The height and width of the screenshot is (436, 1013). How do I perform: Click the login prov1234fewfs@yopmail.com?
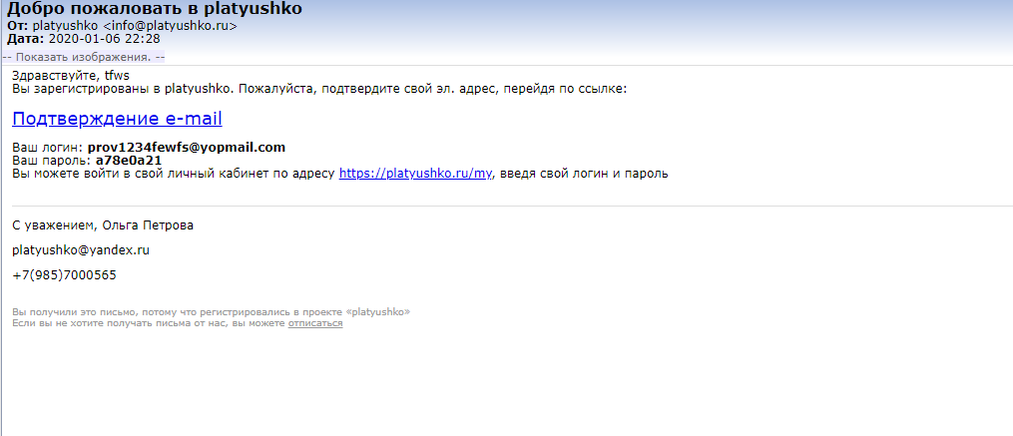coord(187,148)
